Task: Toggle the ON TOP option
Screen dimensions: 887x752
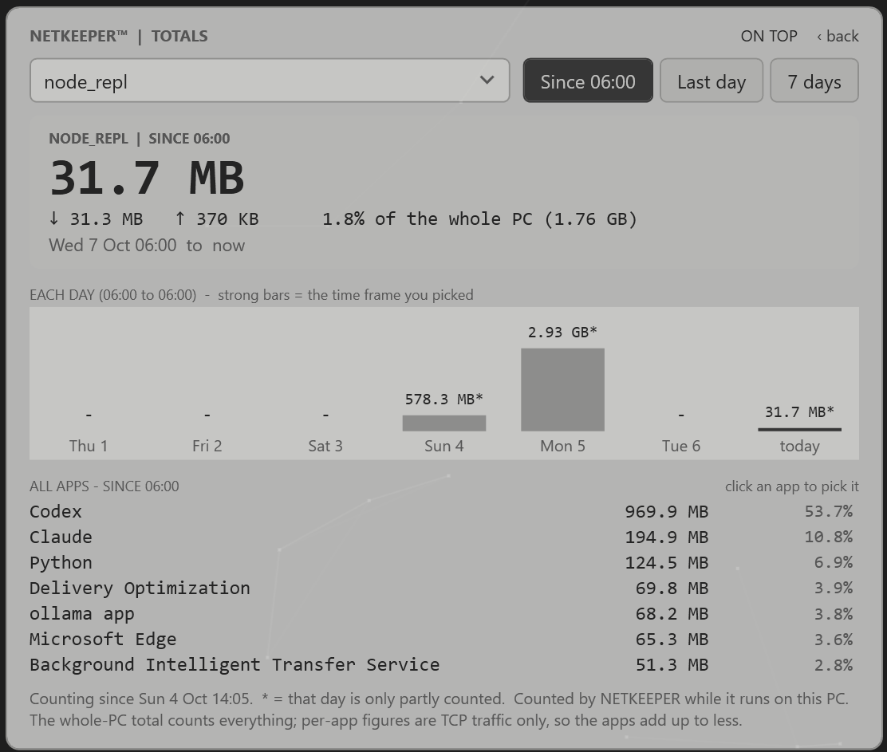Action: pyautogui.click(x=769, y=36)
